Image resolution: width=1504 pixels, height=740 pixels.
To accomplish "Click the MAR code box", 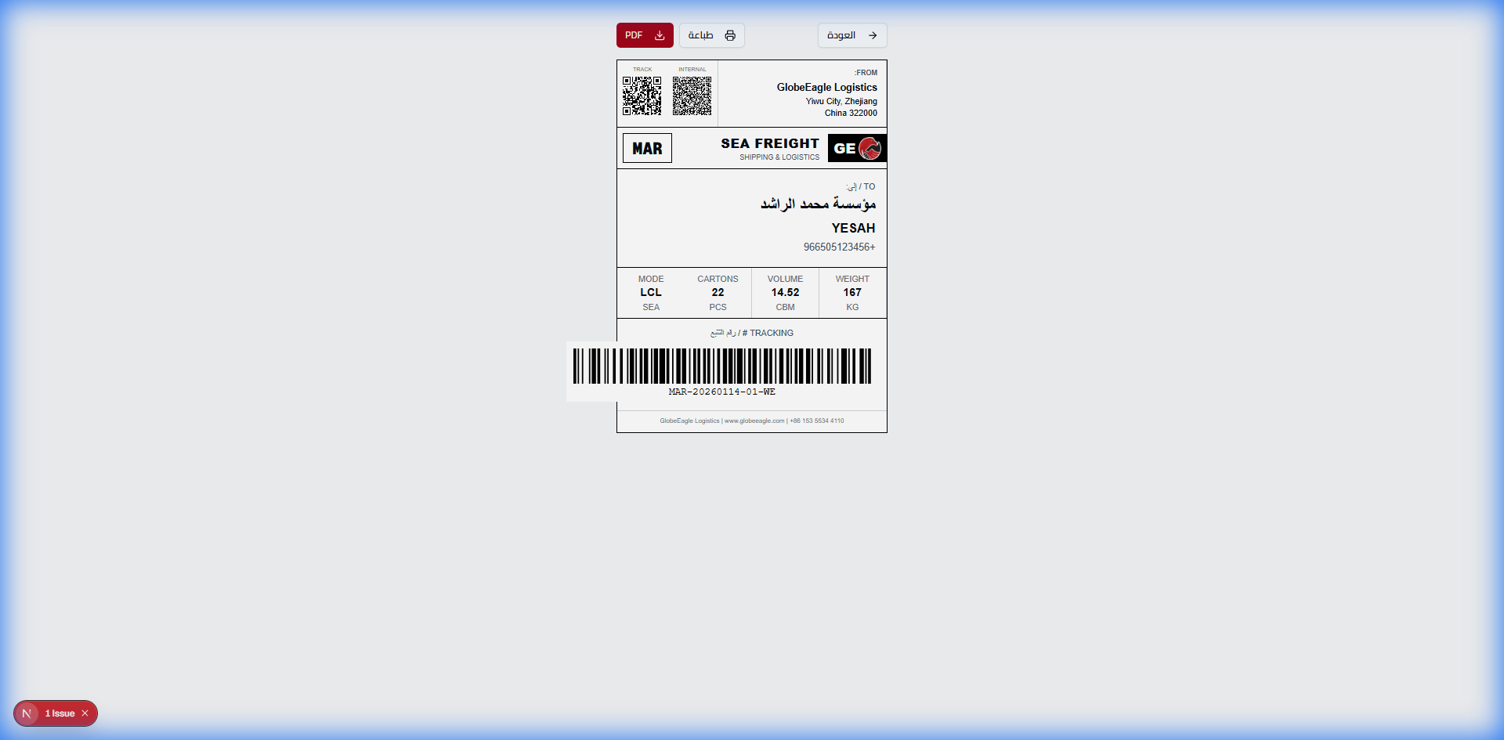I will tap(647, 148).
